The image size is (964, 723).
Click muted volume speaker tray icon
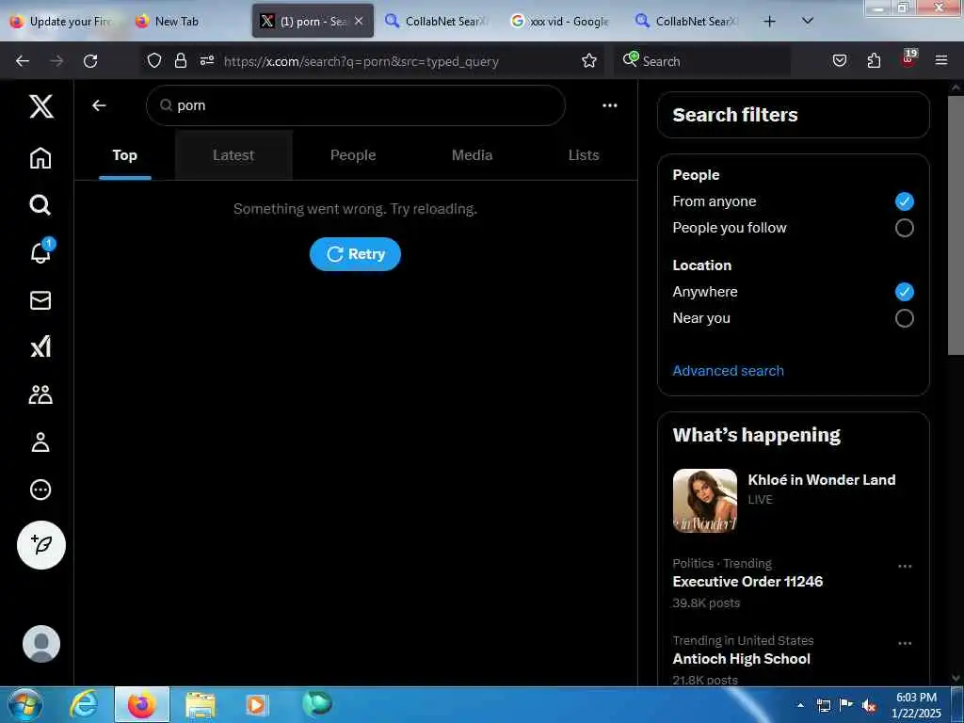(869, 706)
